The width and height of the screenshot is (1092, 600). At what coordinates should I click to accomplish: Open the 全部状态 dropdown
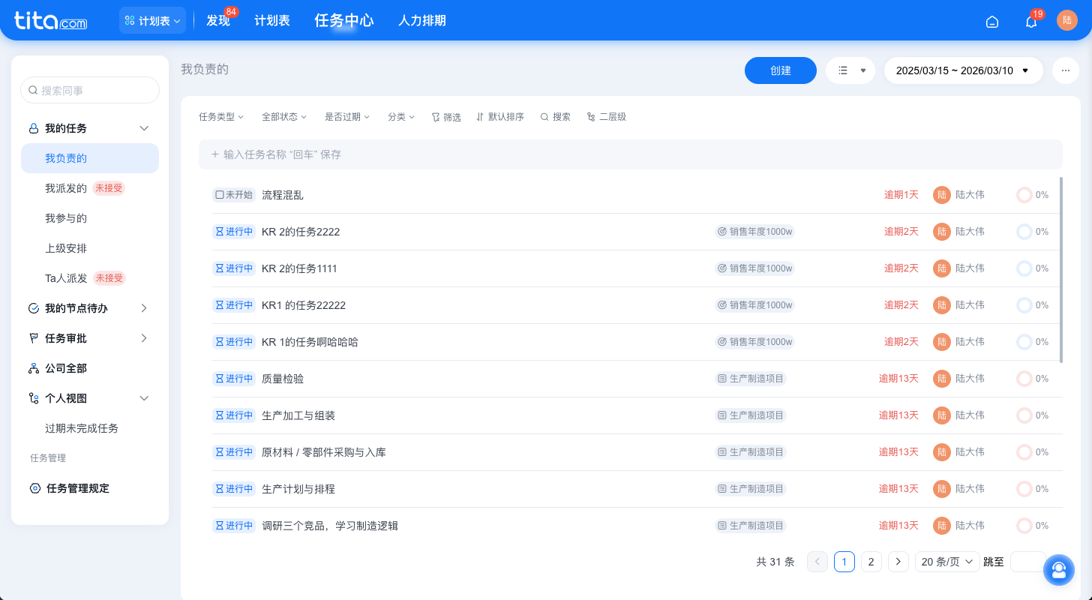[x=283, y=116]
